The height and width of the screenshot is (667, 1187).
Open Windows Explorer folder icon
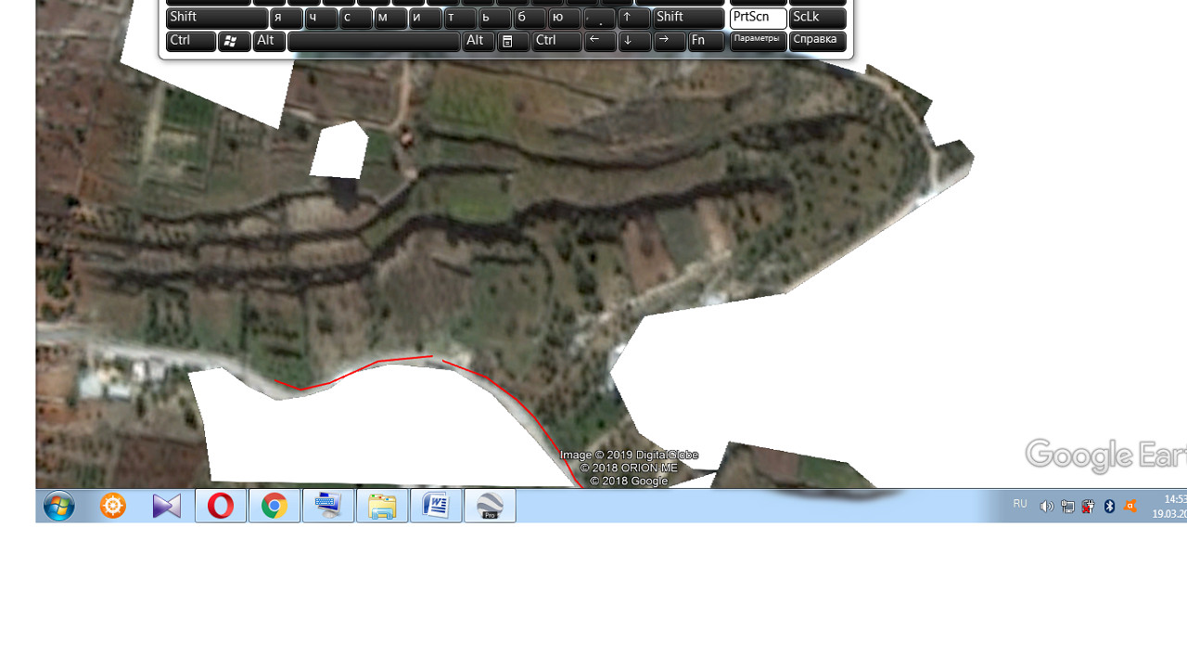[x=382, y=506]
